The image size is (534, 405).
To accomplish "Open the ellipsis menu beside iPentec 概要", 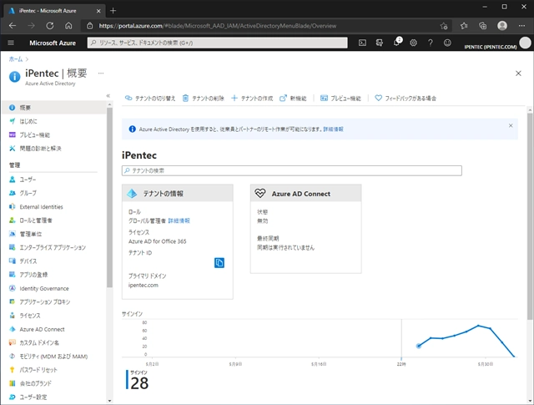I will 101,73.
